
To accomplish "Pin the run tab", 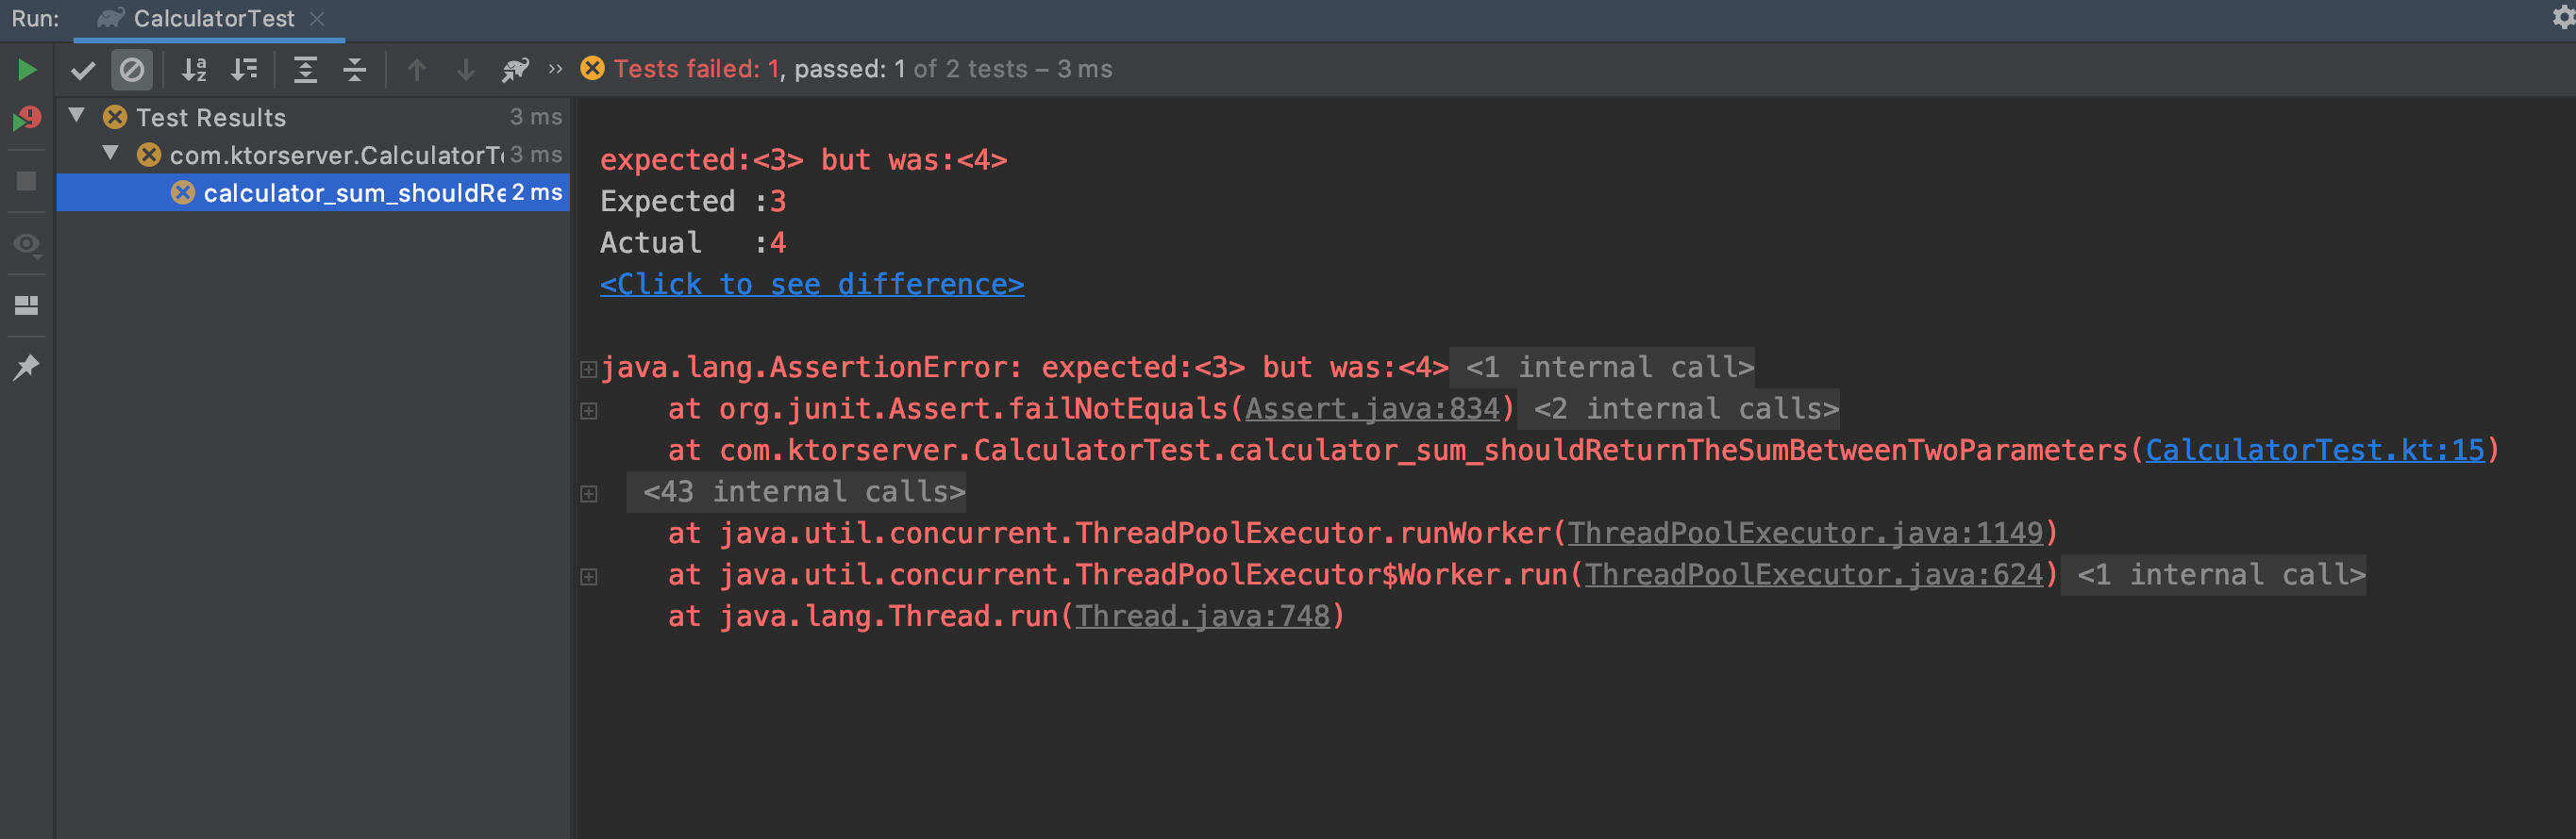I will tap(27, 368).
